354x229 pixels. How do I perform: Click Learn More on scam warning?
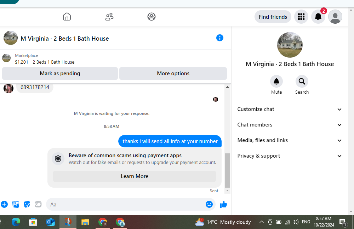(135, 176)
